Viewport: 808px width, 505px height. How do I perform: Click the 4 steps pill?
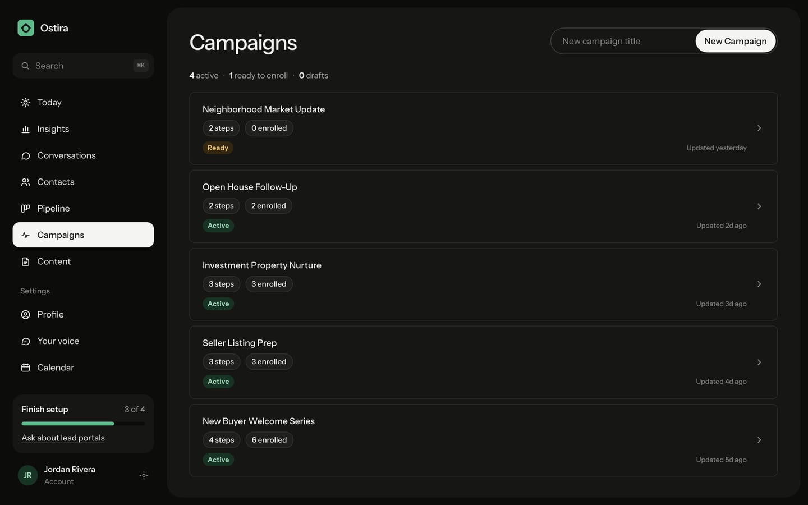click(221, 440)
